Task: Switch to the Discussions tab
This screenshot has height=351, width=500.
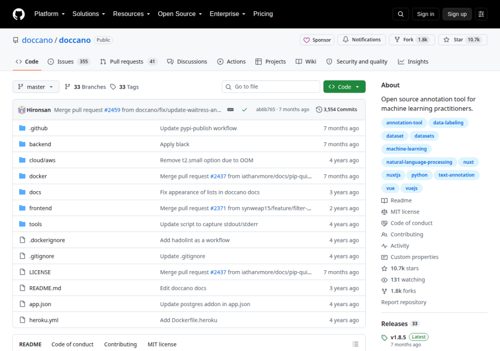Action: click(x=187, y=61)
